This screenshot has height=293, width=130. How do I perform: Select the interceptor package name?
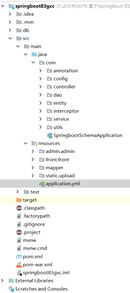(x=66, y=111)
